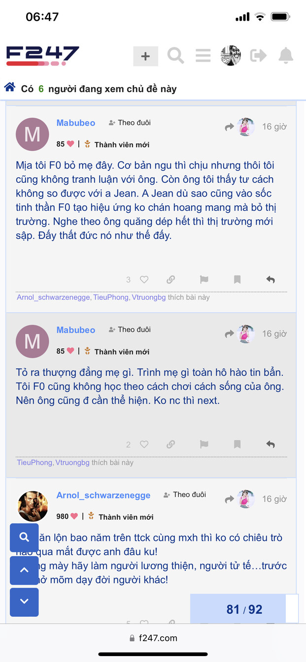Follow Arnol_schwarzenegge via Theo đuôi
The image size is (306, 662).
tap(185, 495)
